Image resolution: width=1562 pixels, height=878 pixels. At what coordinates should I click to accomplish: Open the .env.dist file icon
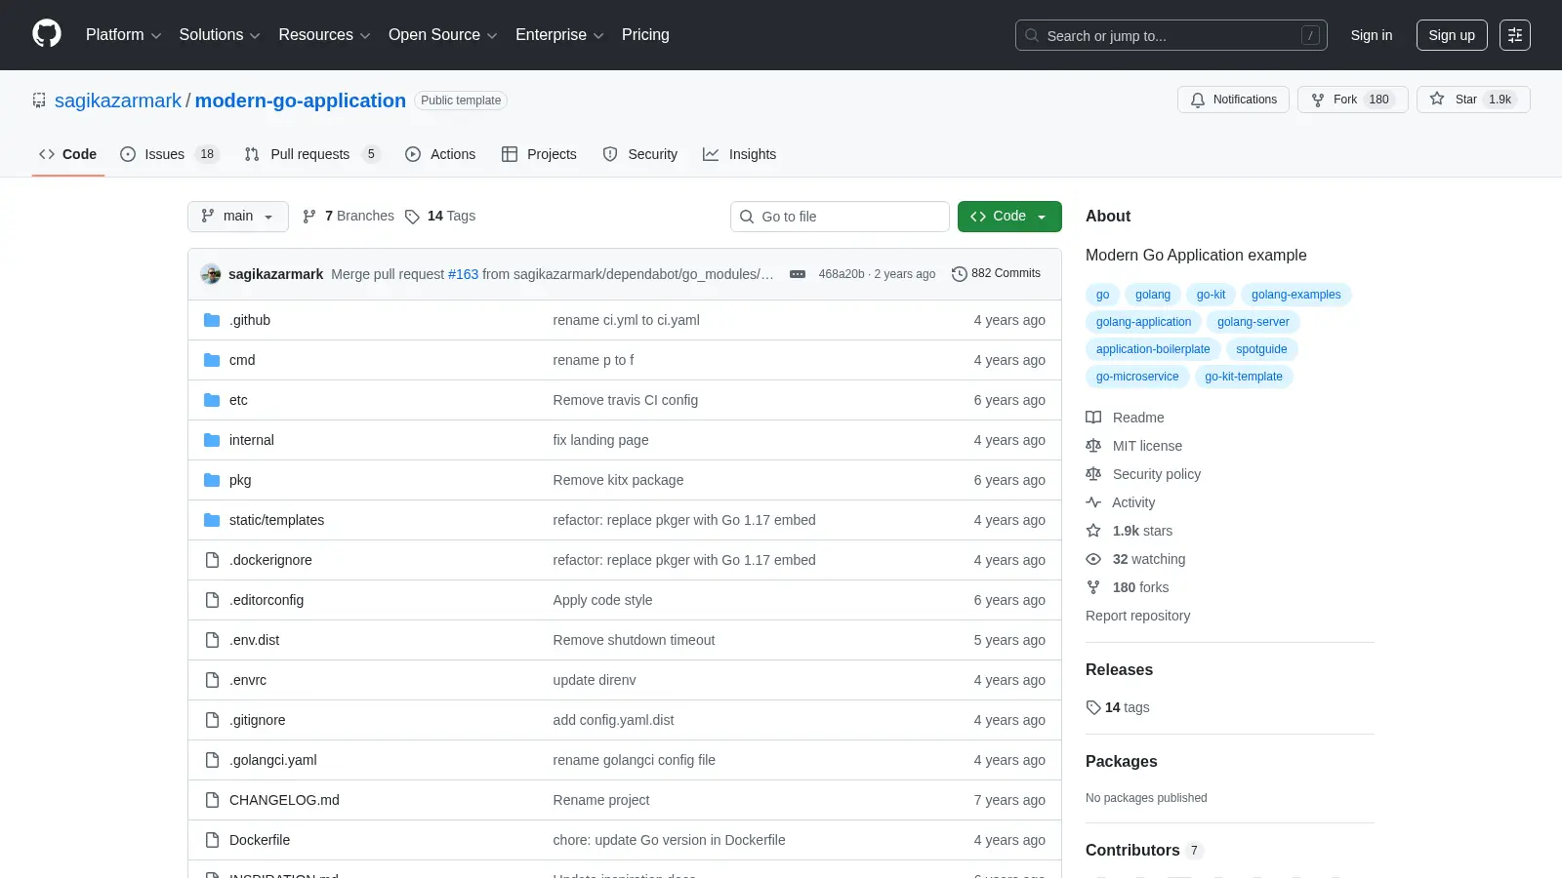[x=212, y=640]
